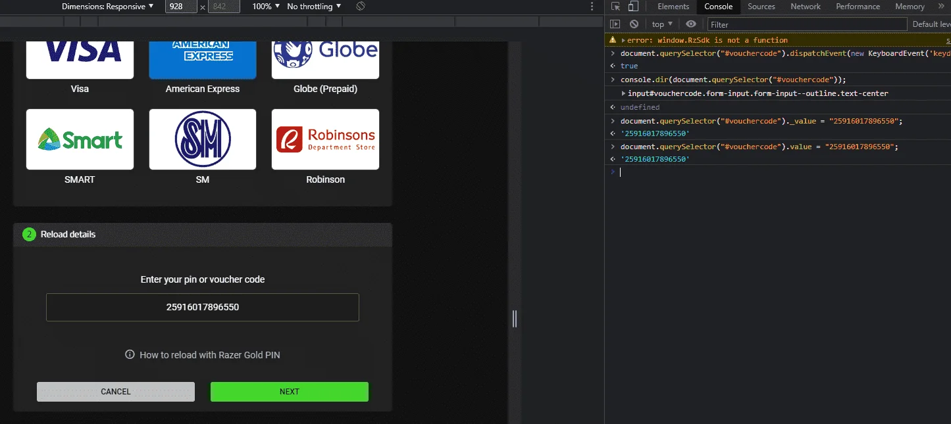Image resolution: width=951 pixels, height=424 pixels.
Task: Activate the inspect element picker icon
Action: 615,7
